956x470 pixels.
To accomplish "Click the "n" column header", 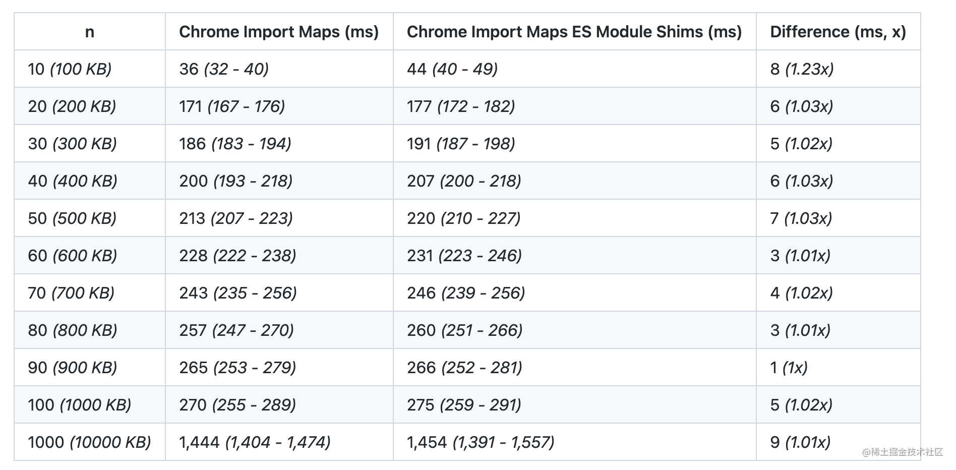I will click(90, 32).
